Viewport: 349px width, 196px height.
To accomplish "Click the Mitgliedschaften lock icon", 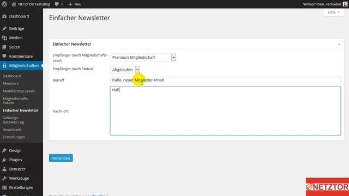I will click(x=4, y=65).
